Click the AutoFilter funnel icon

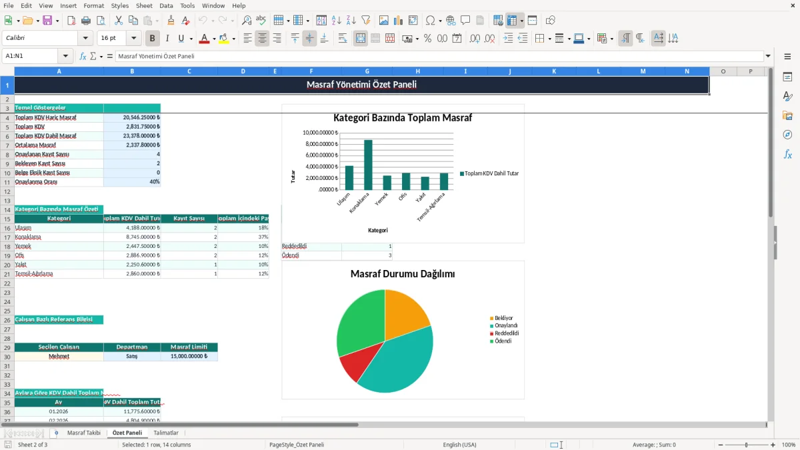pyautogui.click(x=366, y=20)
